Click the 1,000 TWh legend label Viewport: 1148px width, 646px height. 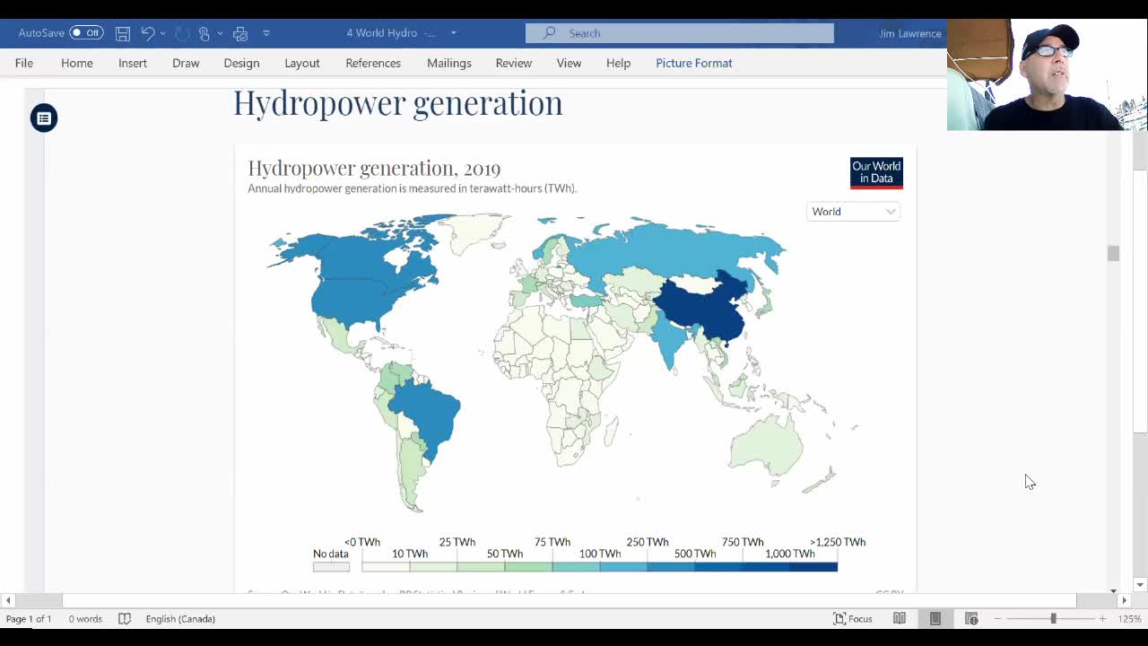[x=790, y=554]
